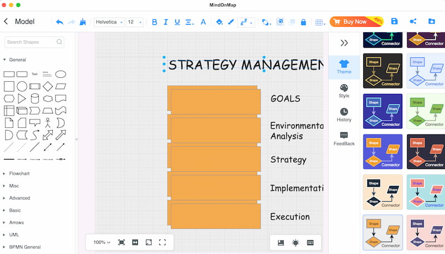445x254 pixels.
Task: Open the History tab
Action: coord(344,115)
